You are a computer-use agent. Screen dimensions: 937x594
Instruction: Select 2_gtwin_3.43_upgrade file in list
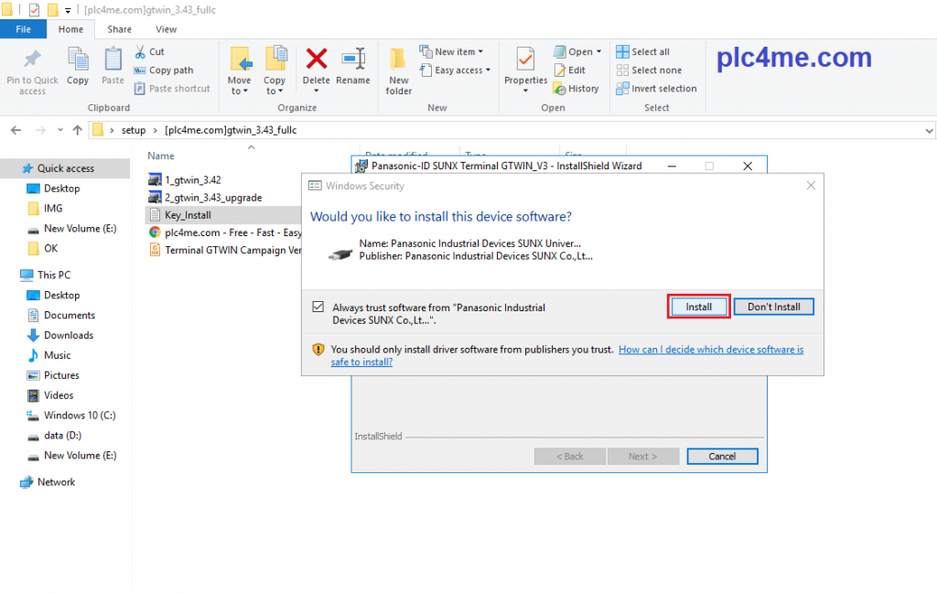click(212, 198)
